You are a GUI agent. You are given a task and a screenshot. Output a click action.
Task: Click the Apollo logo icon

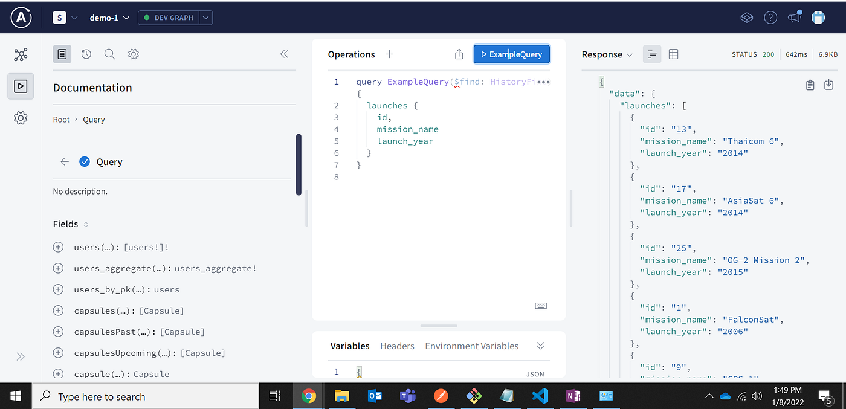21,18
